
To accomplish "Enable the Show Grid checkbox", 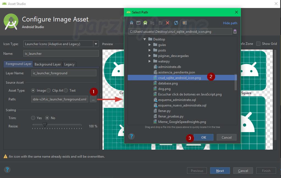I will (258, 44).
